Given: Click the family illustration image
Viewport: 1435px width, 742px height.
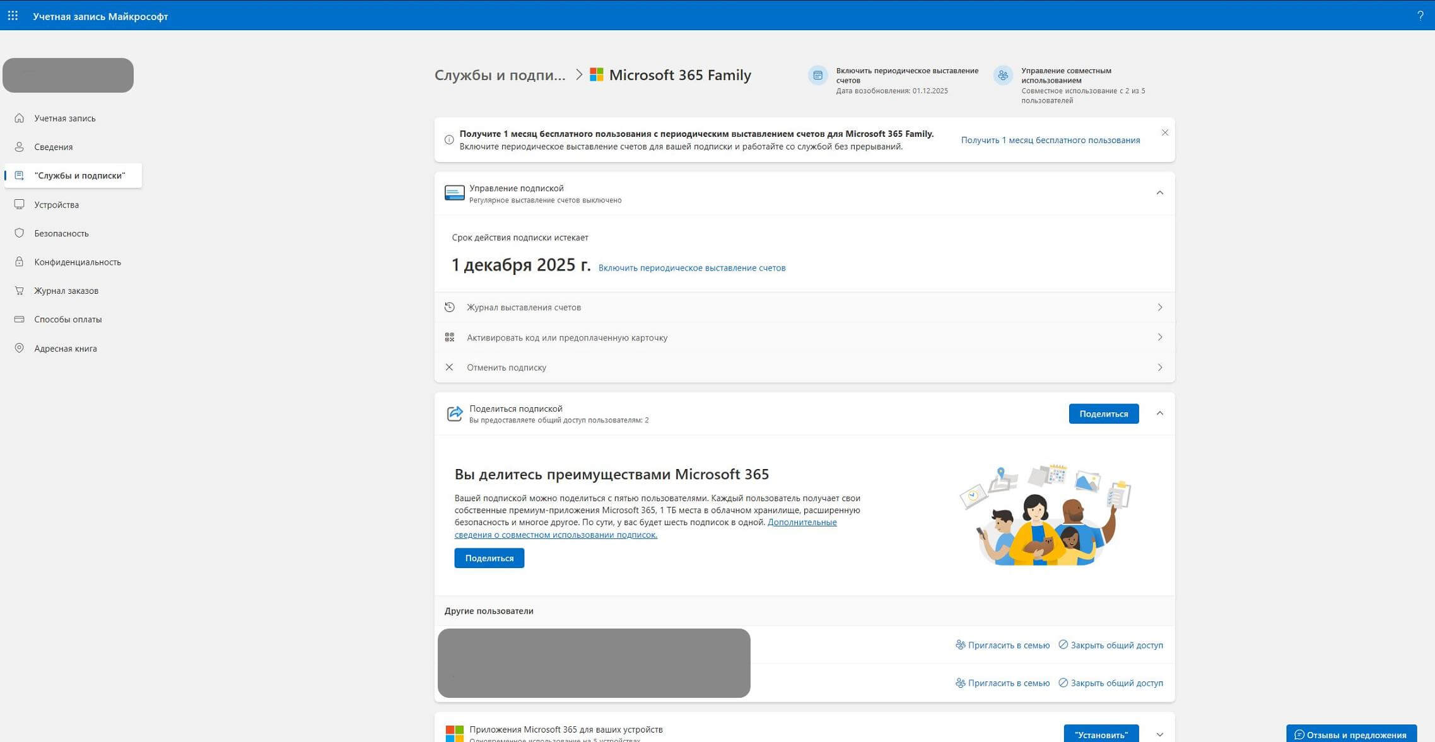Looking at the screenshot, I should [x=1046, y=515].
